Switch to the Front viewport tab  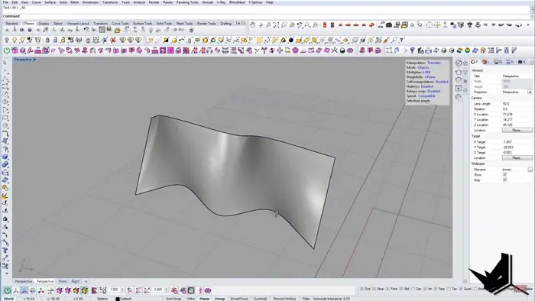click(x=63, y=281)
